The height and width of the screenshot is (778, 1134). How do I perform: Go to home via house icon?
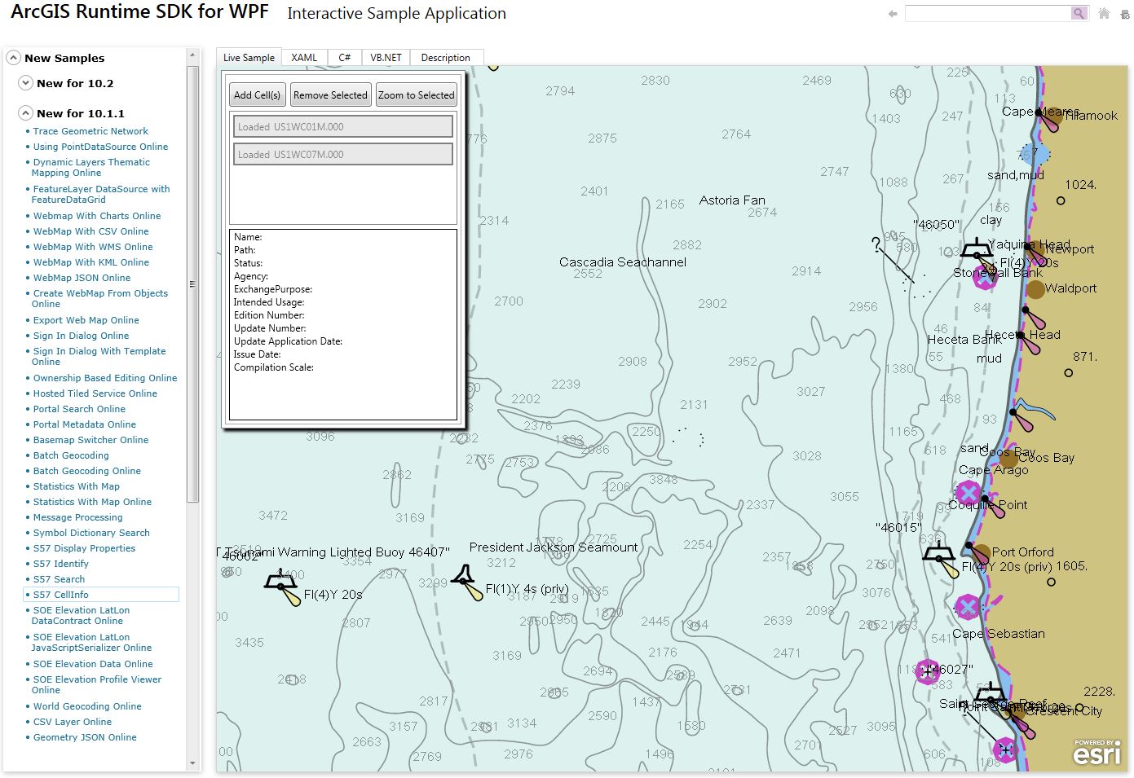[x=1105, y=13]
